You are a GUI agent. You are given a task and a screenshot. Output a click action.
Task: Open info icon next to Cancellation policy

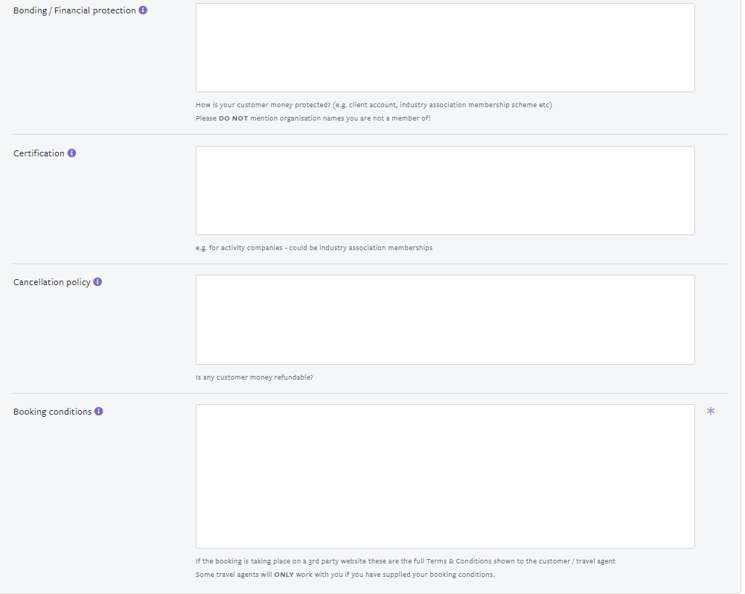pos(97,282)
